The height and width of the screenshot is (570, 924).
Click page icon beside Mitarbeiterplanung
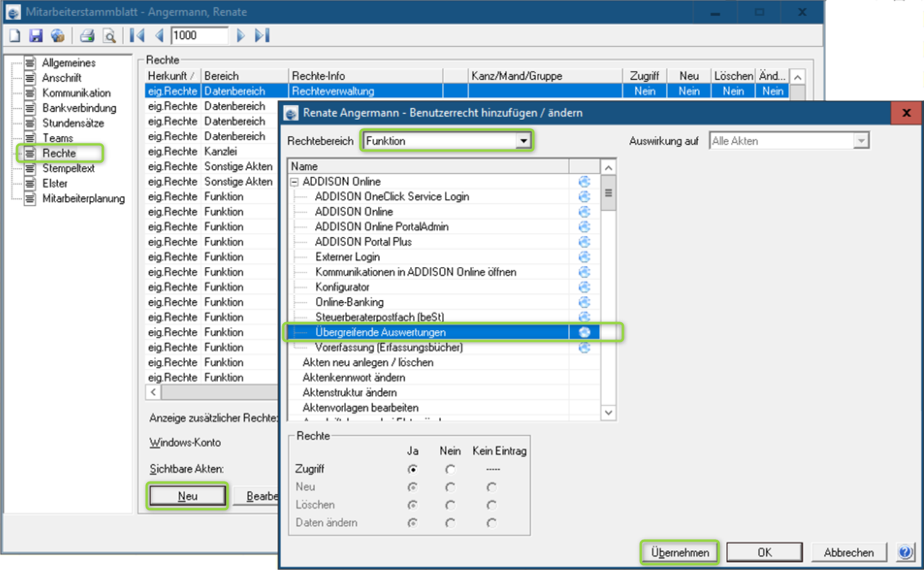30,198
